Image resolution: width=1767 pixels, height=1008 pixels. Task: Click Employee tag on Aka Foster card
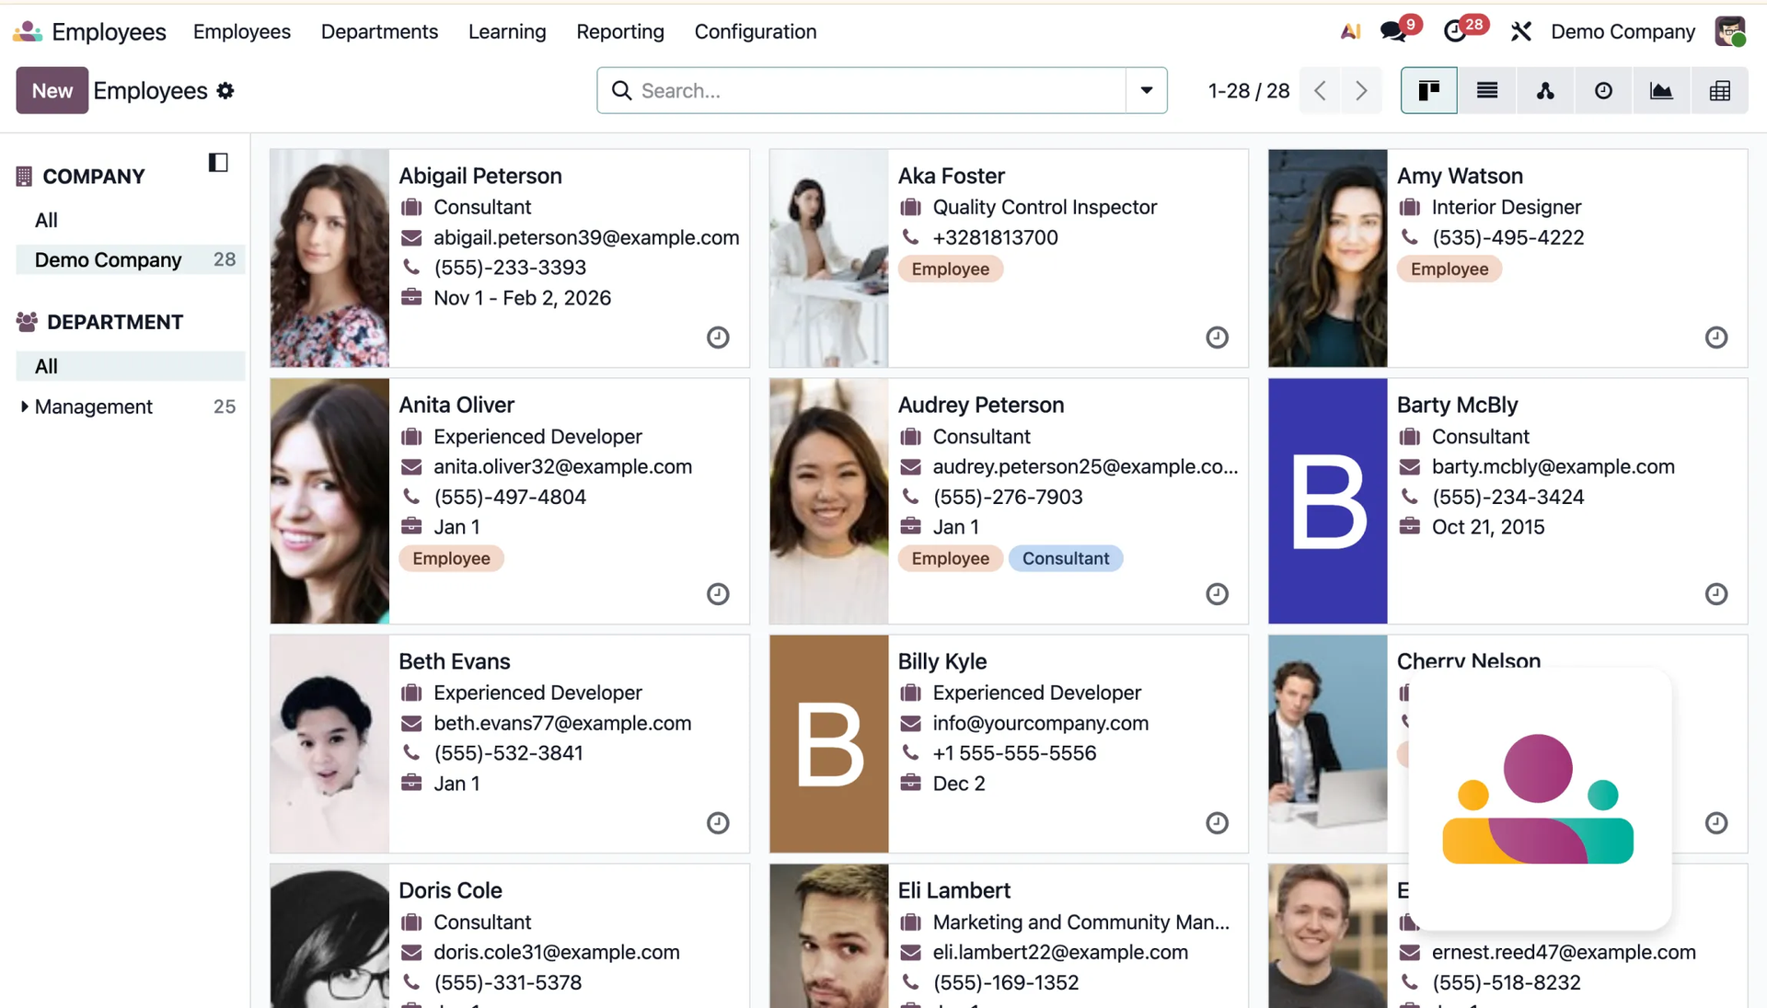coord(951,269)
